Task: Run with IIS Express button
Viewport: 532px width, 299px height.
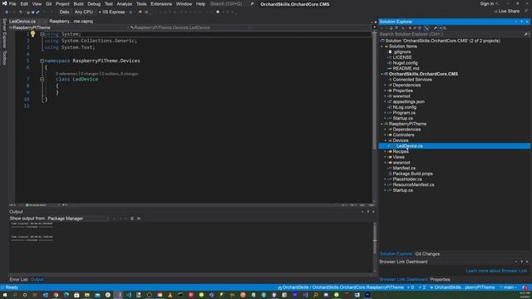Action: (113, 12)
